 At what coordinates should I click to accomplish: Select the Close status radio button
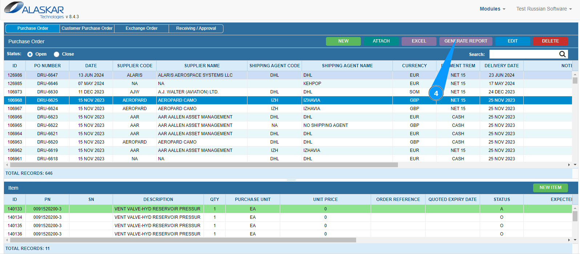tap(56, 54)
